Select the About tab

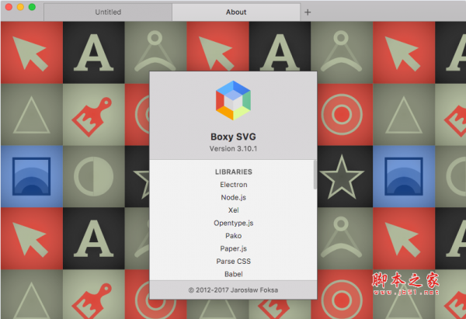236,12
